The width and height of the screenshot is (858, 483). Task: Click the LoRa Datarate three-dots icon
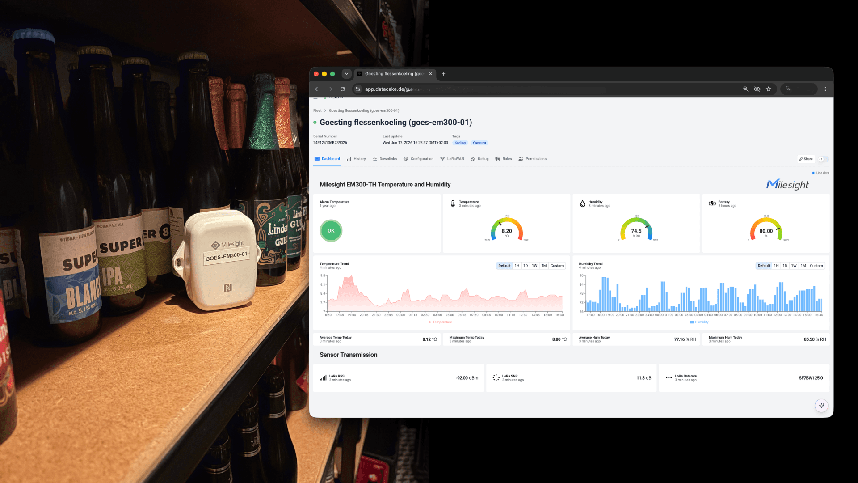coord(669,378)
